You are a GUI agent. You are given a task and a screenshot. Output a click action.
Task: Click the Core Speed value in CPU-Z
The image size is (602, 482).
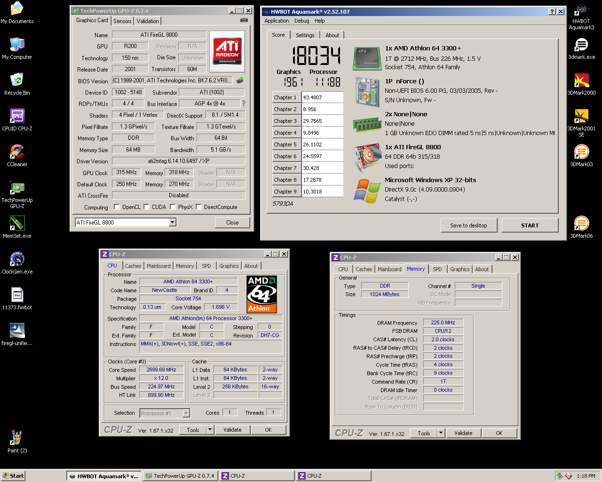[x=161, y=370]
